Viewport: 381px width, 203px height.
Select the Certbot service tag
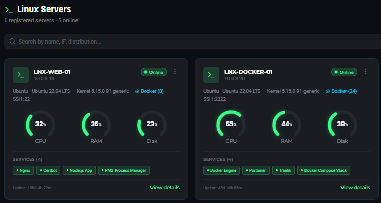point(49,170)
